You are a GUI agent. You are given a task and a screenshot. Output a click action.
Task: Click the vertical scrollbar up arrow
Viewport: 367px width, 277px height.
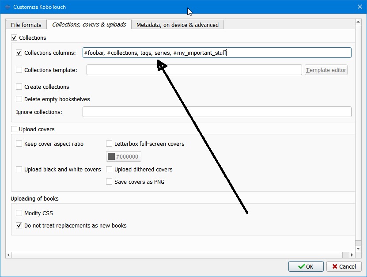[358, 22]
